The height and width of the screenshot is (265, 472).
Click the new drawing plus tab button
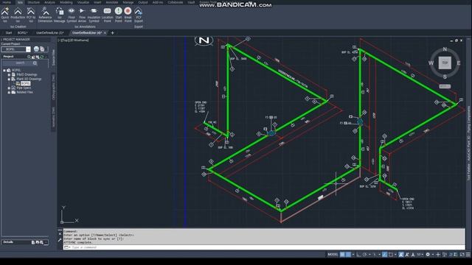pyautogui.click(x=113, y=32)
